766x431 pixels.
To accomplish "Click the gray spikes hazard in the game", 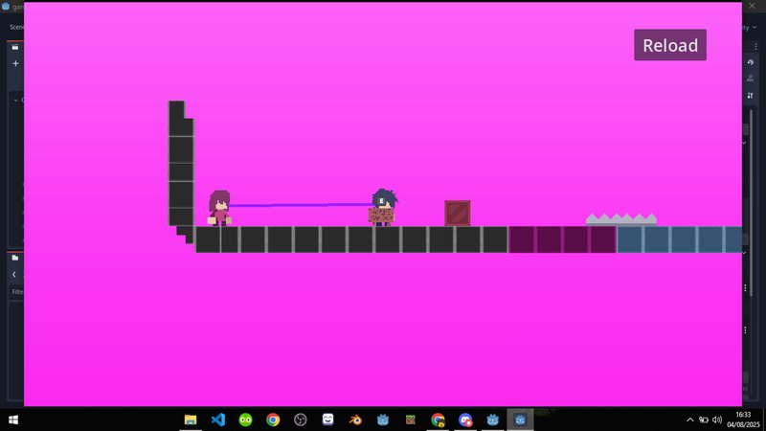I will tap(621, 219).
